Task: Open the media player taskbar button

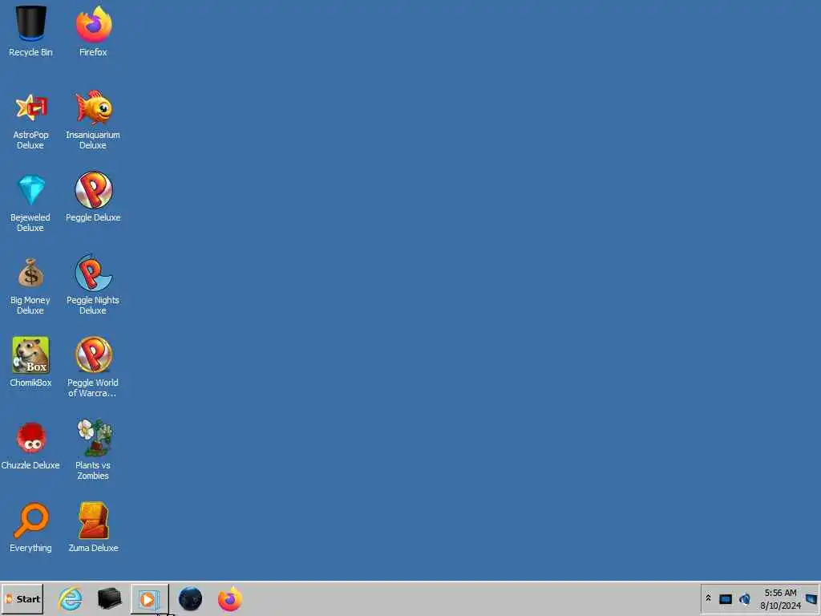Action: click(x=149, y=599)
